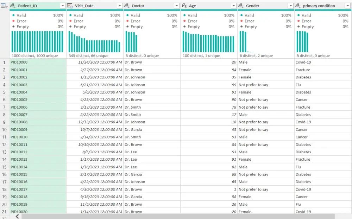Click the '100 distinct, 1 unique' label
The height and width of the screenshot is (219, 352).
coord(201,56)
